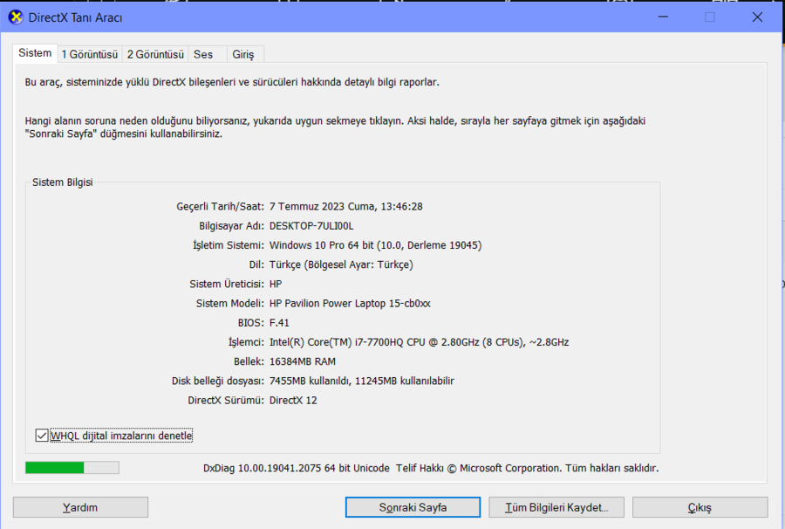Open the 2 Görüntüsü tab
Image resolution: width=785 pixels, height=529 pixels.
pos(155,54)
